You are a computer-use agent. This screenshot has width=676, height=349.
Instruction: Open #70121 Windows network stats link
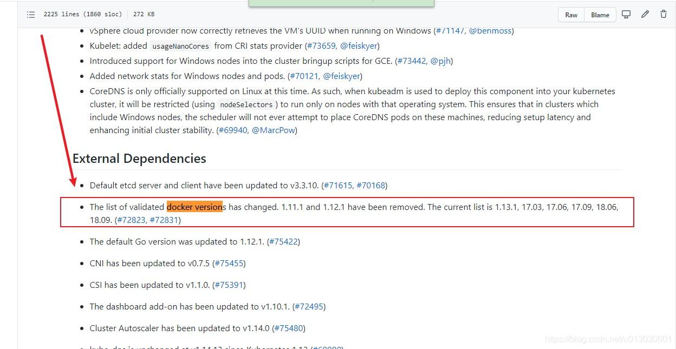pos(304,76)
